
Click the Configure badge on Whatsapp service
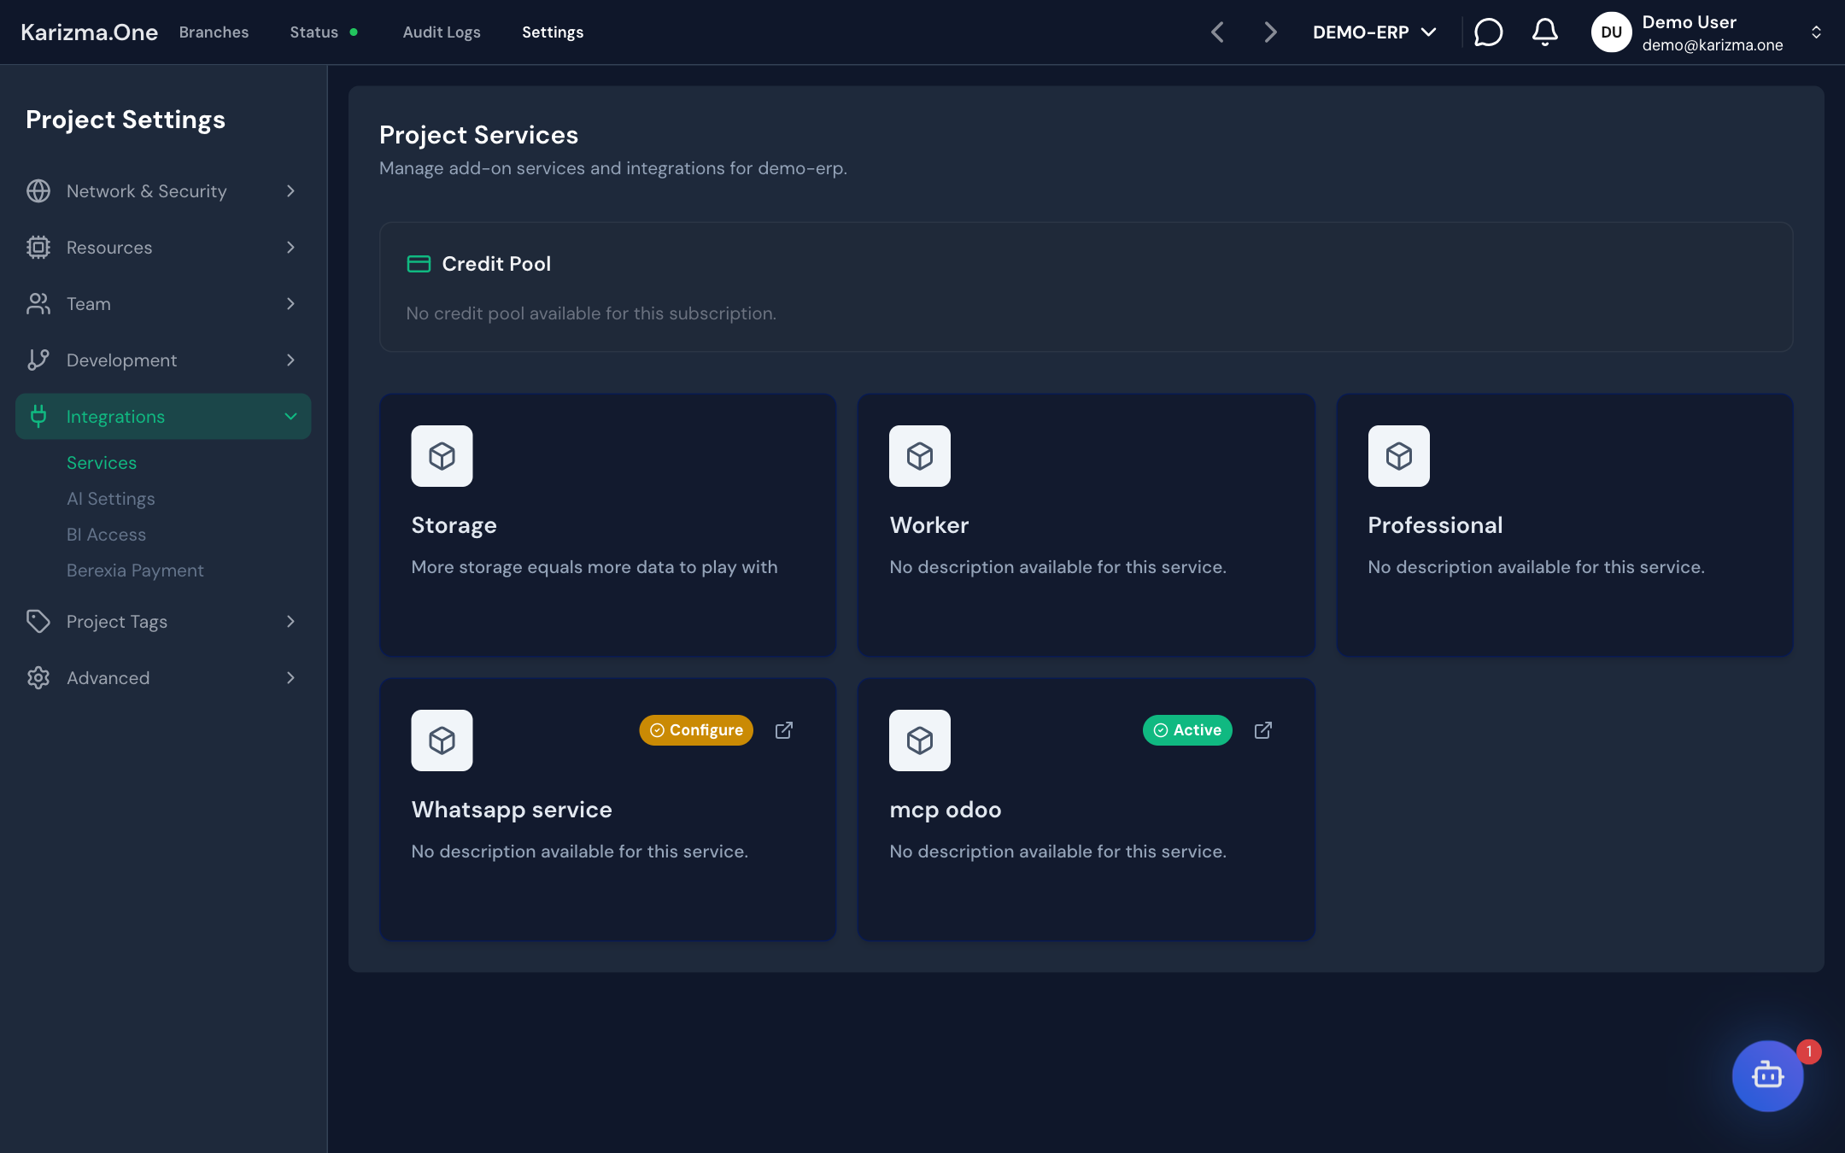tap(696, 730)
